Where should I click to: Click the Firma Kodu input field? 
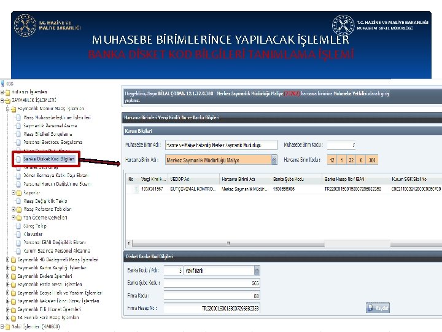click(x=212, y=296)
